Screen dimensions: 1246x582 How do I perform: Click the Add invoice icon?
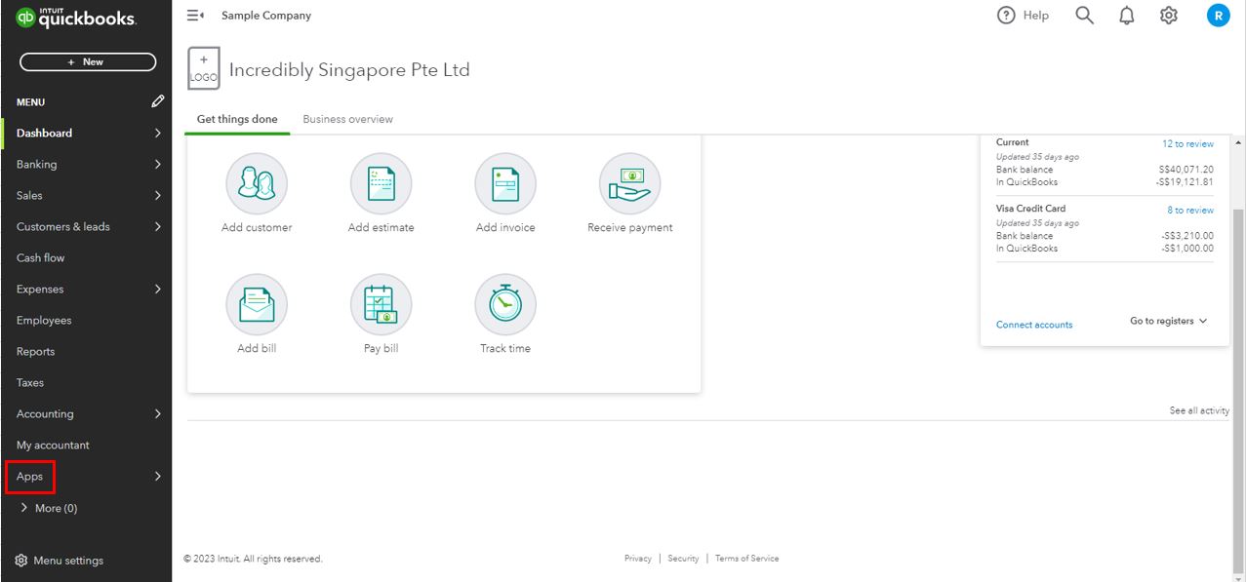[x=505, y=184]
